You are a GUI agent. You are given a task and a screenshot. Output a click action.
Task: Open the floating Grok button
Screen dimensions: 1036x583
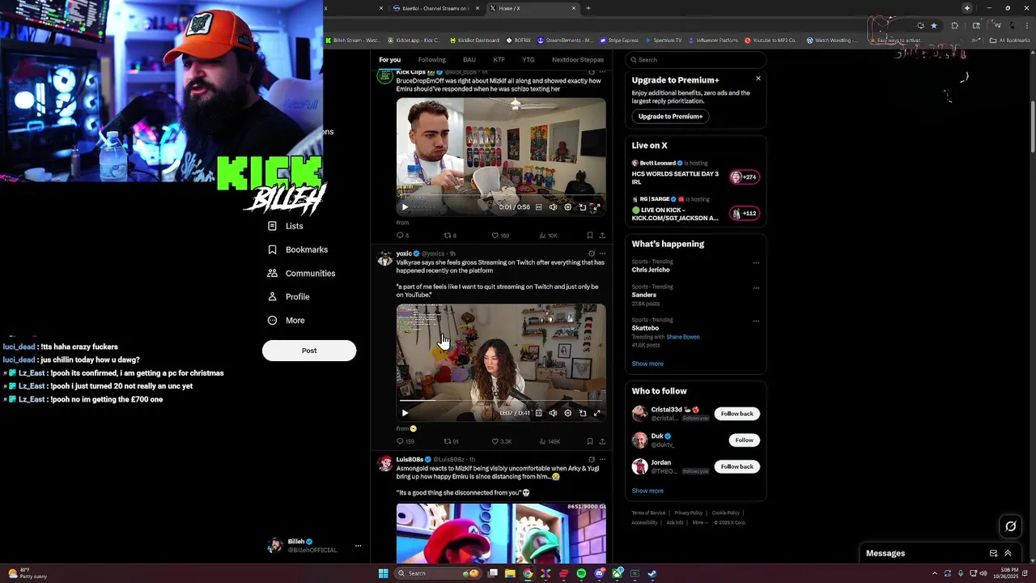[1010, 526]
